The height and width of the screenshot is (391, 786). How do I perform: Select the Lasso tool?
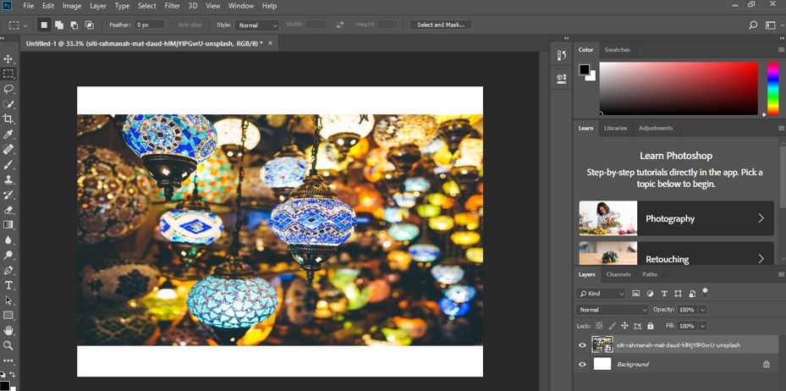pos(8,89)
